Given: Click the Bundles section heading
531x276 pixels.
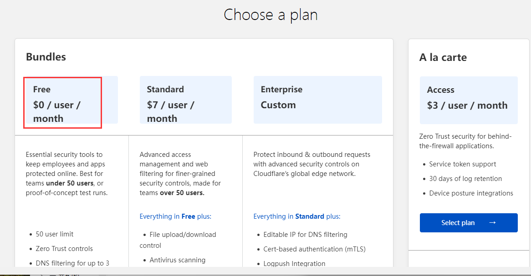Looking at the screenshot, I should tap(46, 57).
